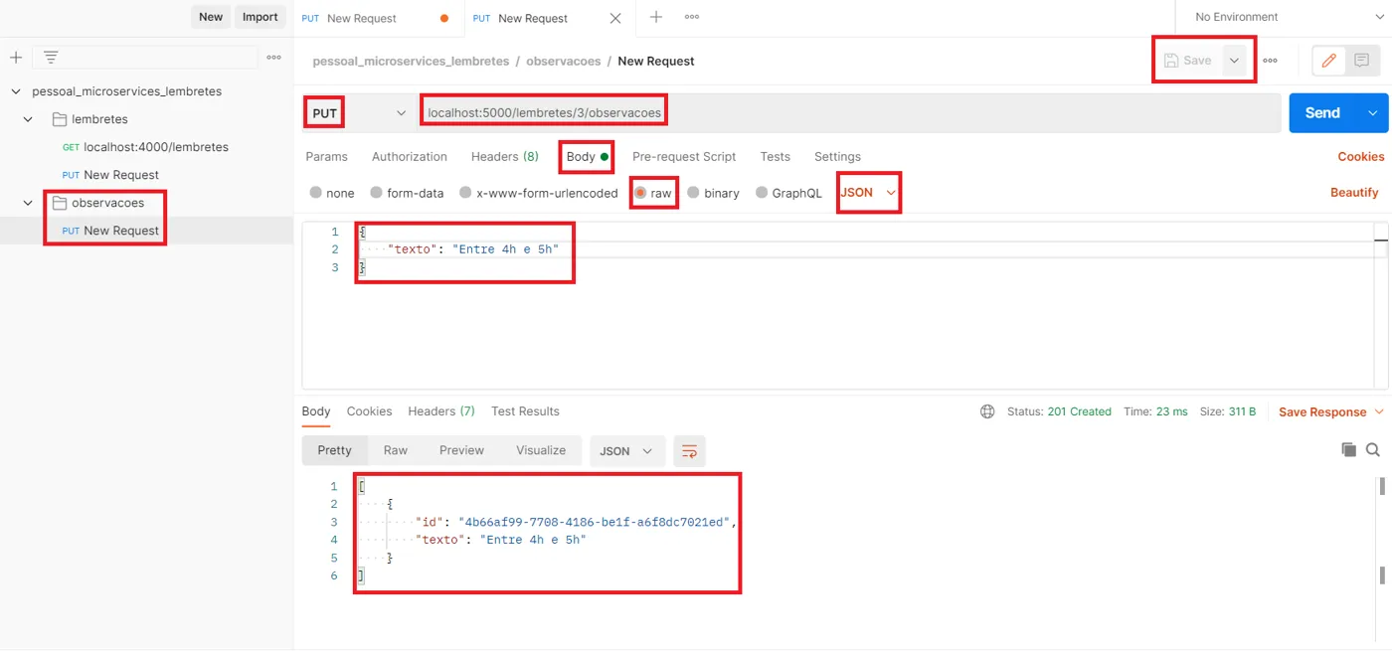Click observacoes in the breadcrumb
The height and width of the screenshot is (651, 1392).
563,62
